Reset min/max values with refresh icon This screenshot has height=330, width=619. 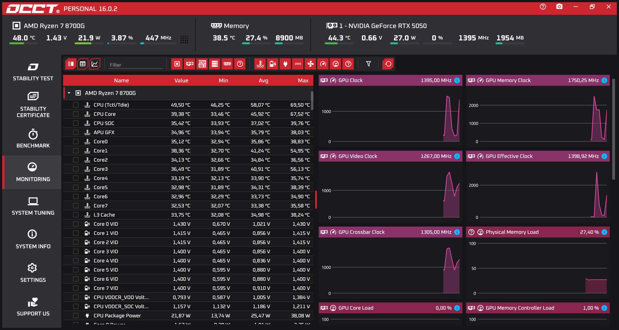388,64
